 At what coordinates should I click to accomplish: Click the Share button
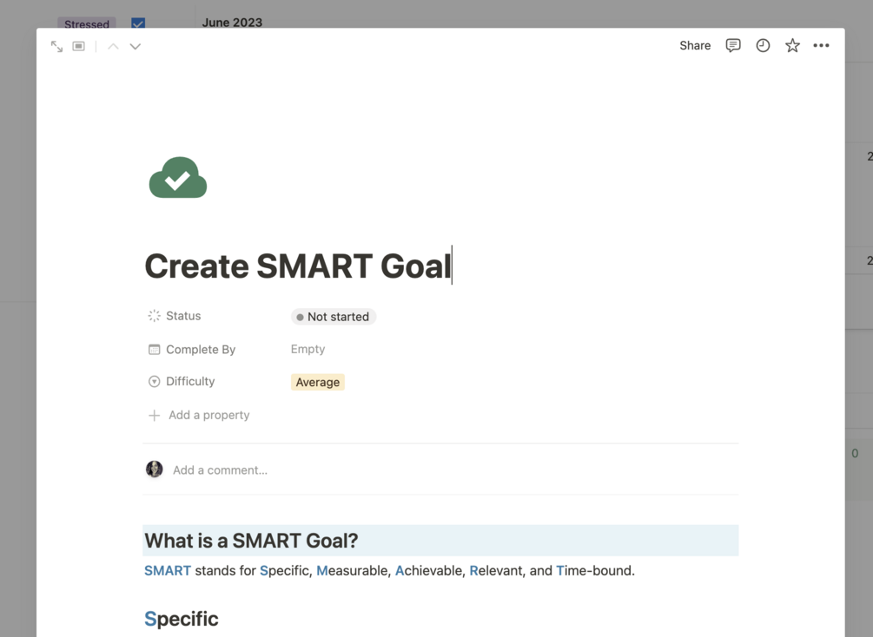coord(695,45)
